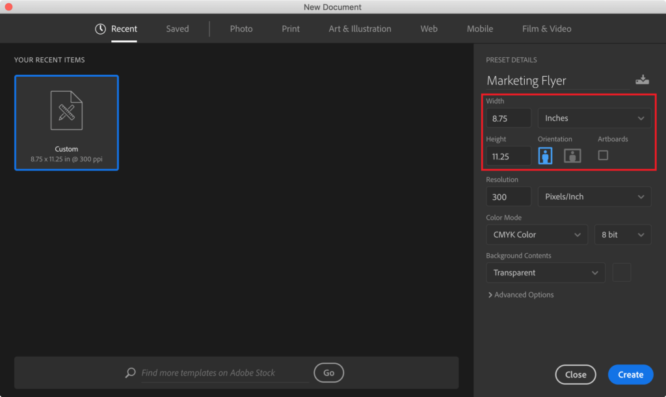Open the 8 bit depth dropdown

[622, 235]
